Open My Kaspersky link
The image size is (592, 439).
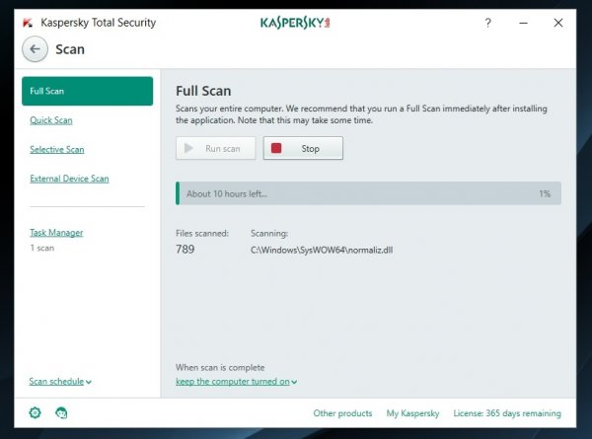coord(412,413)
